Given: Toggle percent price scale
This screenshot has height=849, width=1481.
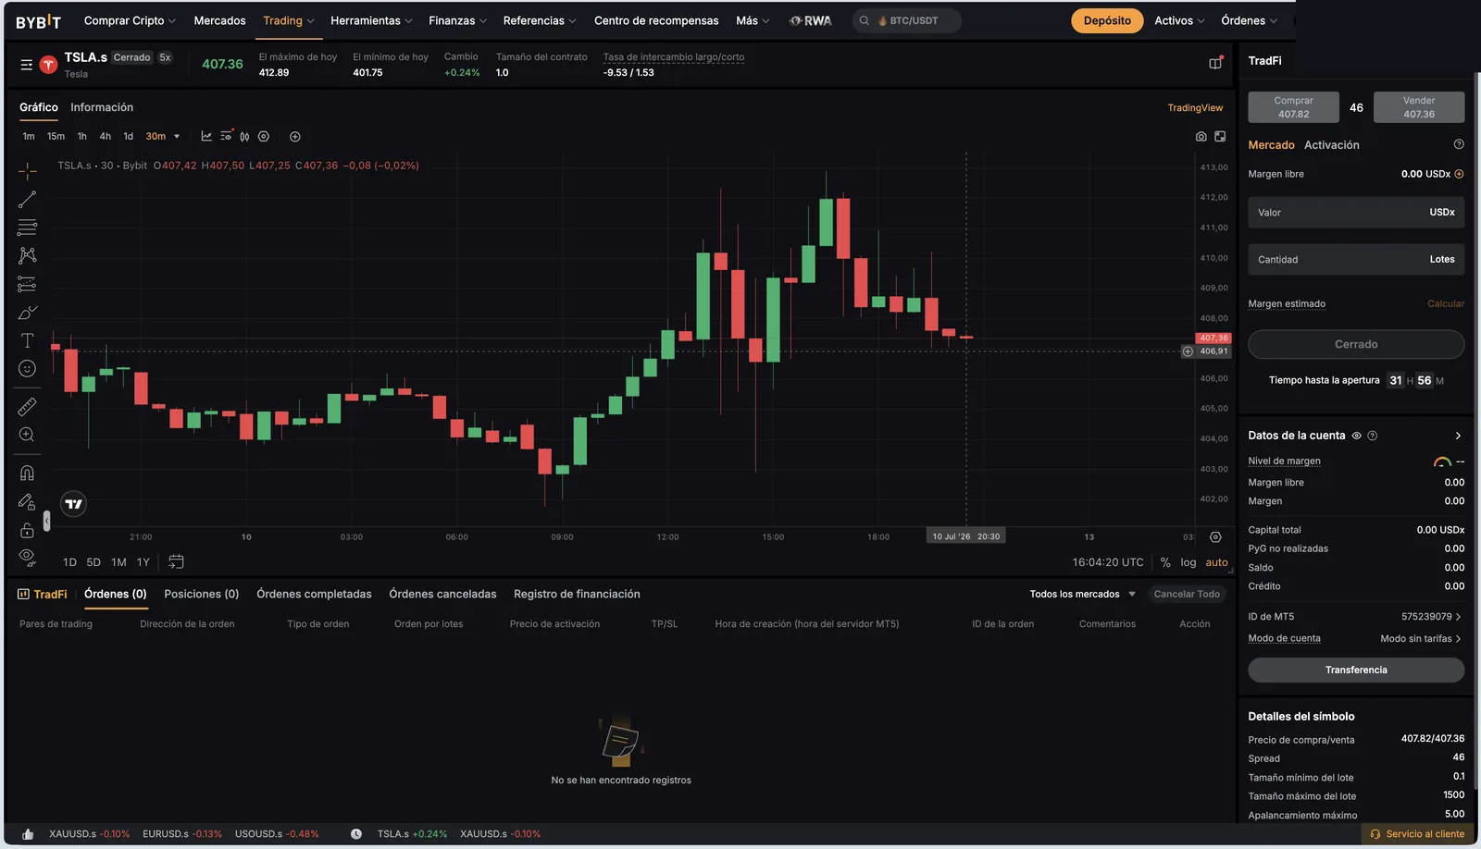Looking at the screenshot, I should coord(1165,562).
